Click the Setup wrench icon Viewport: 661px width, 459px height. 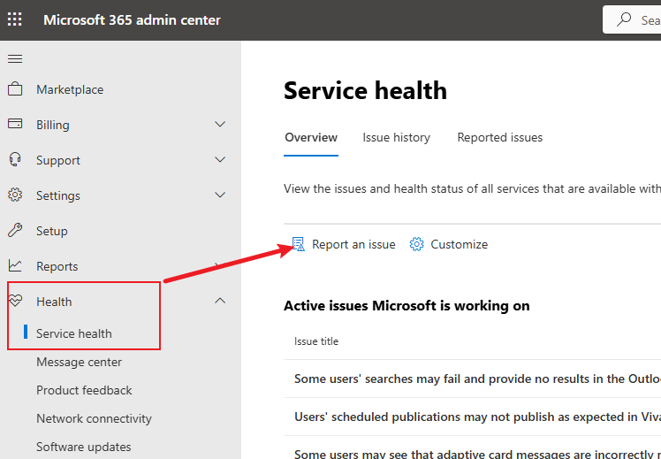coord(15,230)
